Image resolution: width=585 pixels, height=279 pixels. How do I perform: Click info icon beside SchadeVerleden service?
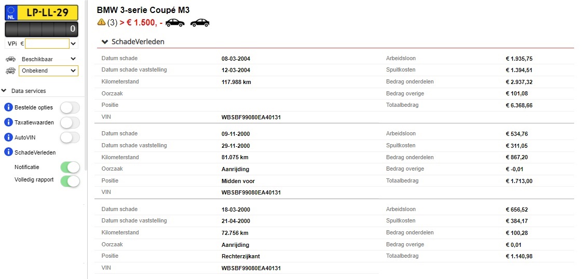[x=8, y=152]
